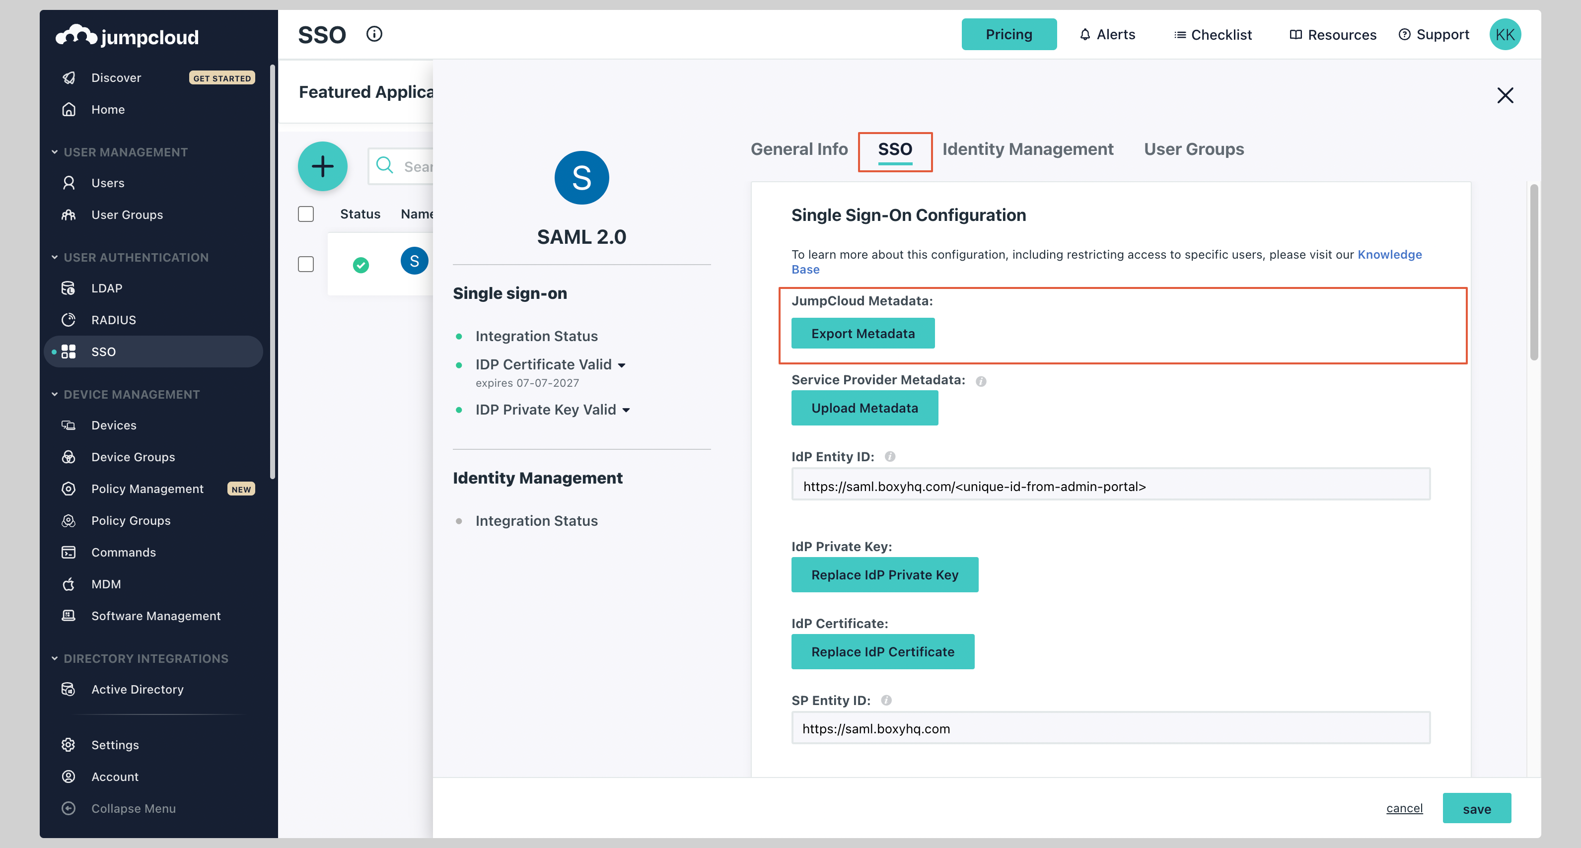Switch to the Identity Management tab
1581x848 pixels.
1028,148
